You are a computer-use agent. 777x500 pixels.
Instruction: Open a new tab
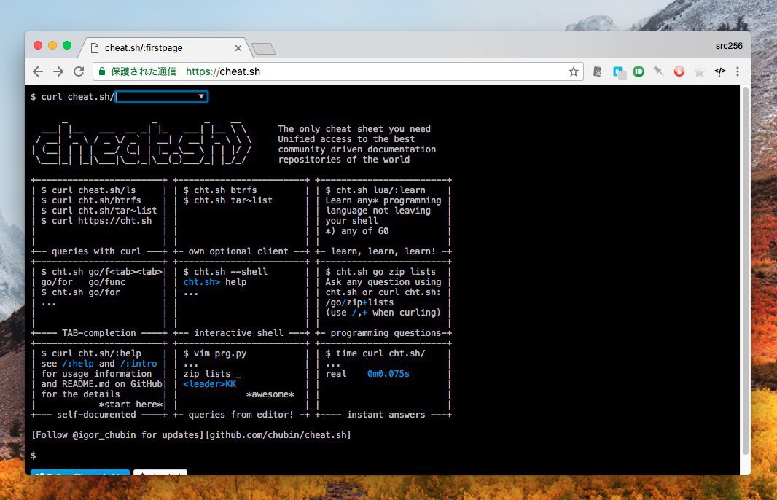pos(263,49)
